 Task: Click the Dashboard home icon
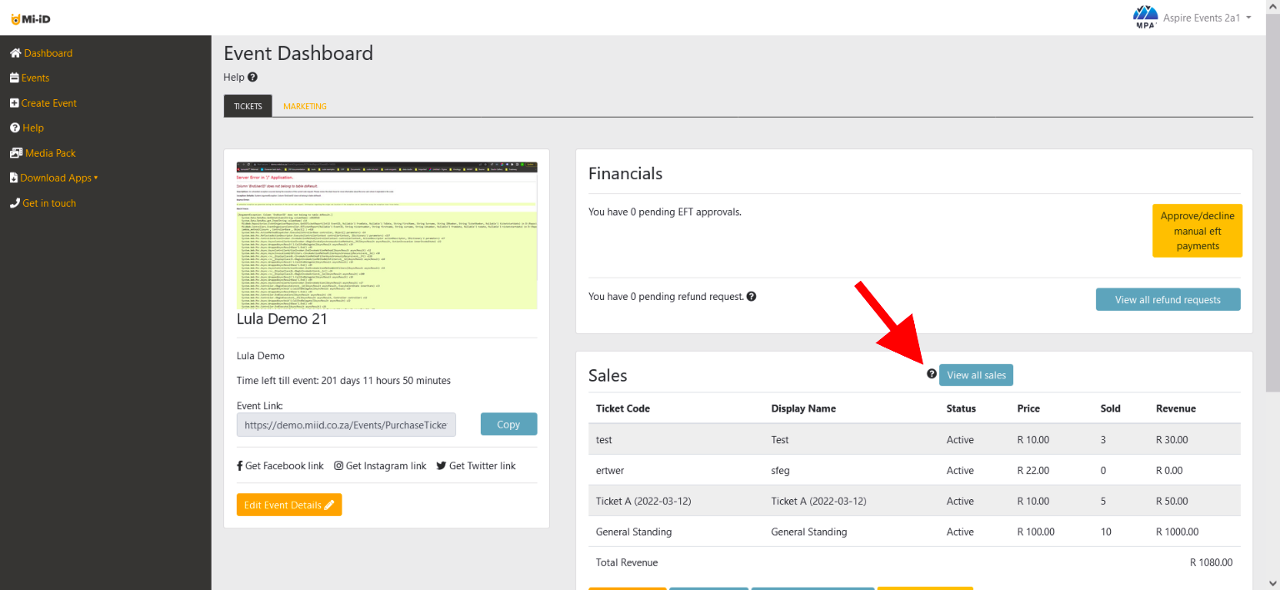[x=15, y=53]
